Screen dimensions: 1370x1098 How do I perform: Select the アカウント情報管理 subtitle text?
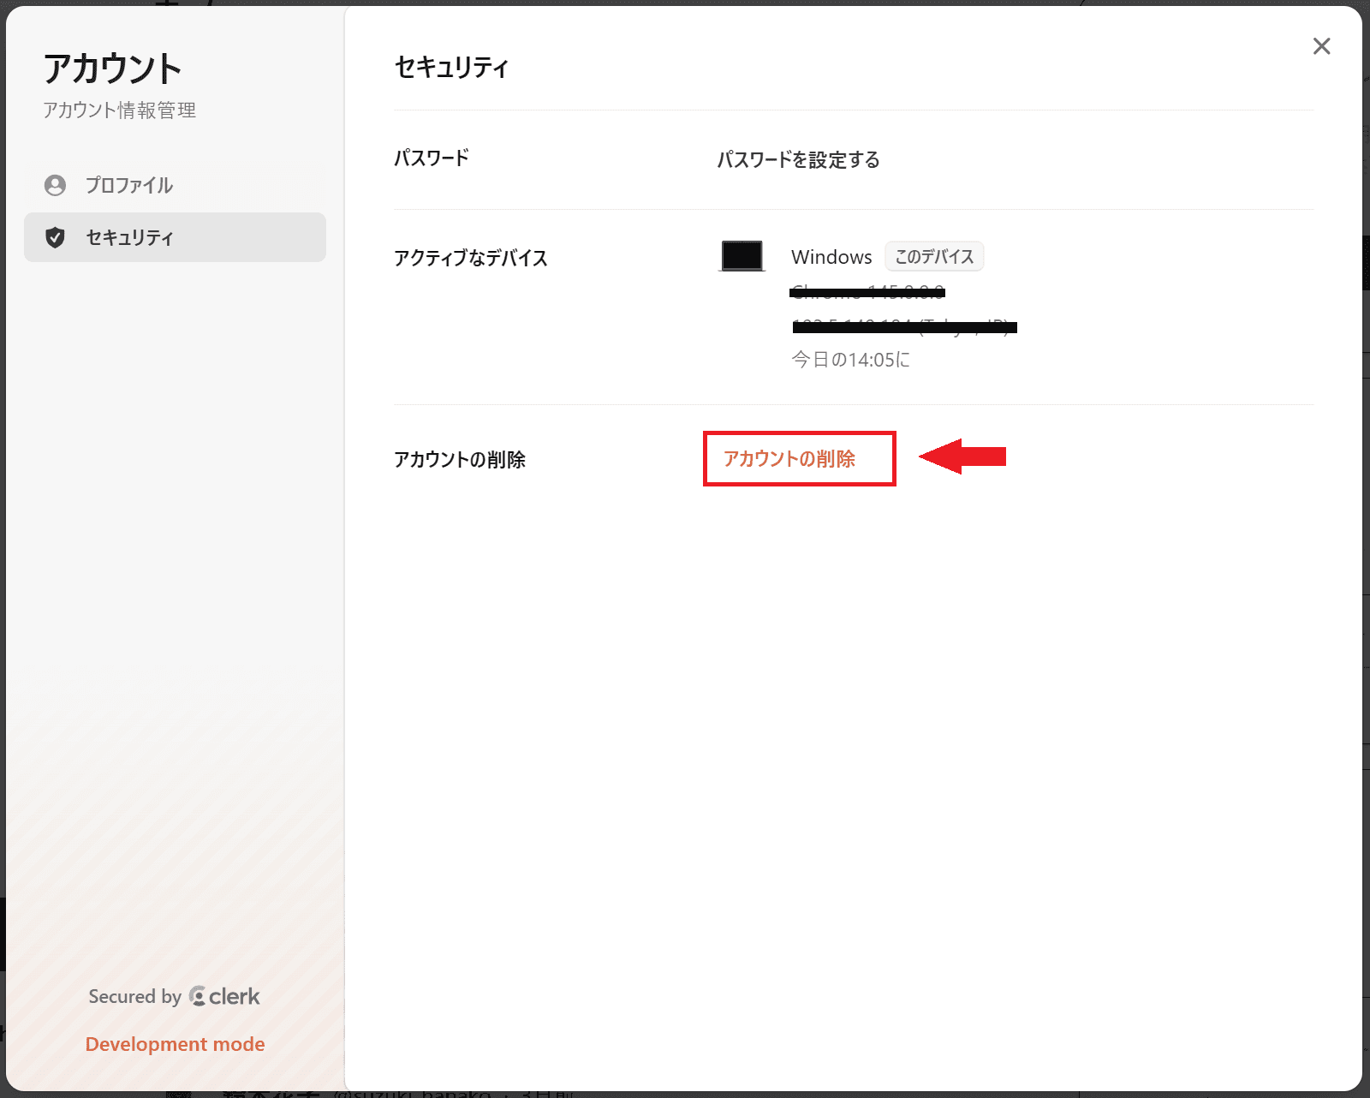coord(120,110)
